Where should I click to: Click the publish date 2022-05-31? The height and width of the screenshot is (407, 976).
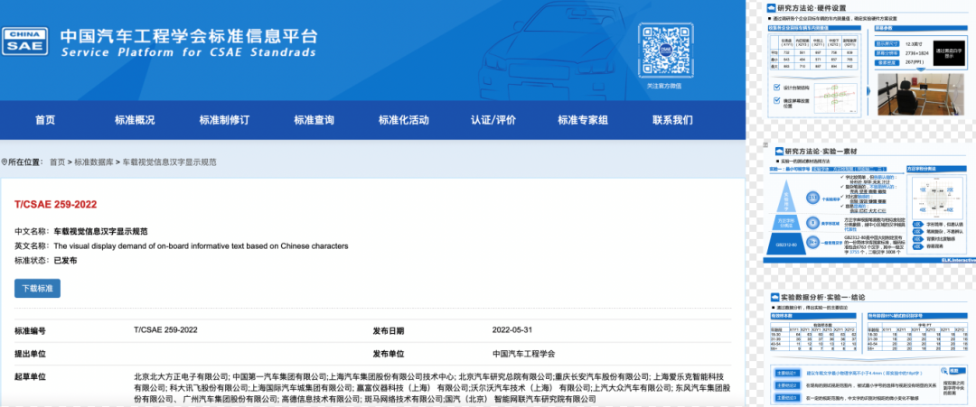(511, 330)
